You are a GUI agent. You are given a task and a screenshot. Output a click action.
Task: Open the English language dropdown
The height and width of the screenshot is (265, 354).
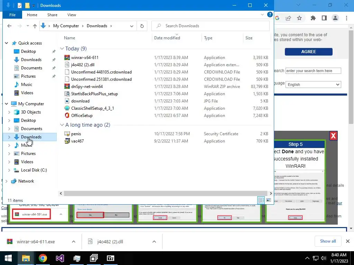313,85
